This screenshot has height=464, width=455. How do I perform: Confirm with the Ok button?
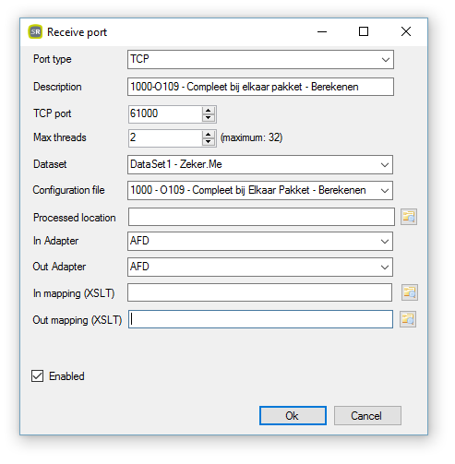coord(293,416)
